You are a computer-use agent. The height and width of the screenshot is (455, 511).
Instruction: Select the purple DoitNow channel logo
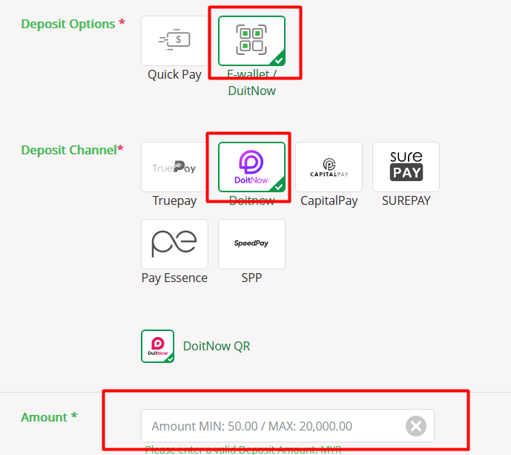coord(251,167)
